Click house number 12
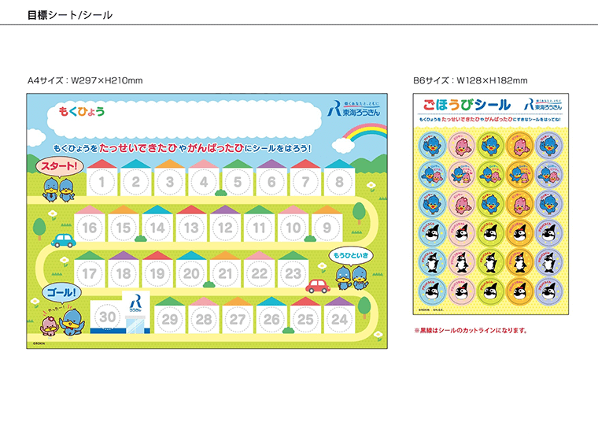The image size is (598, 434). coord(225,224)
